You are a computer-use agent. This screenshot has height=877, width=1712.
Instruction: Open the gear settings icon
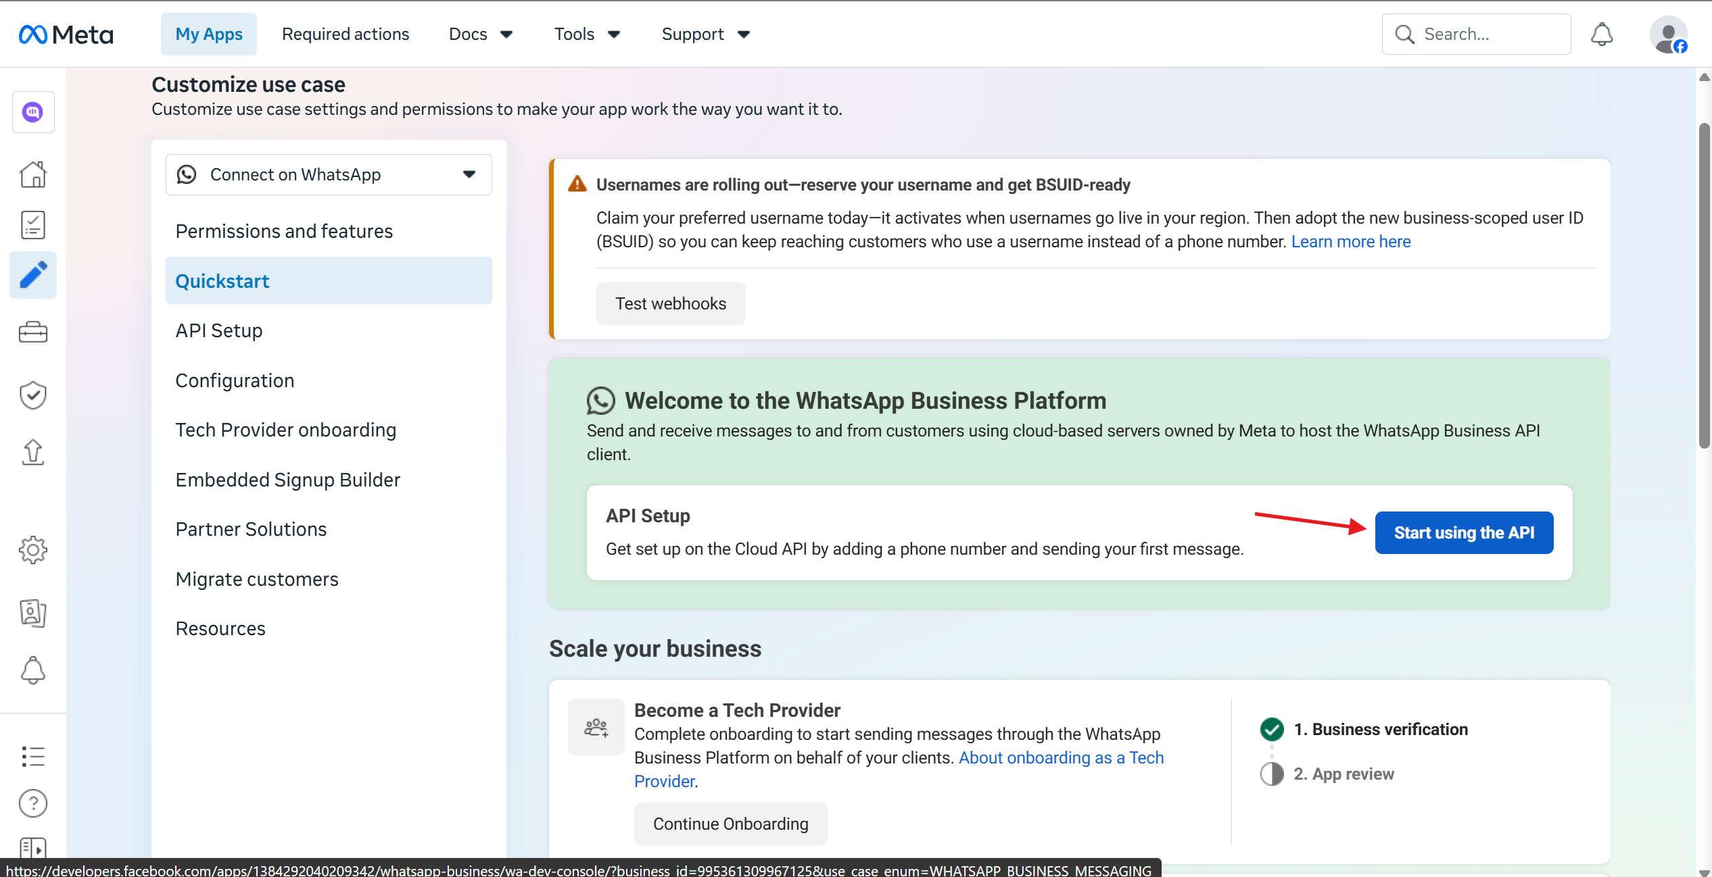click(33, 550)
